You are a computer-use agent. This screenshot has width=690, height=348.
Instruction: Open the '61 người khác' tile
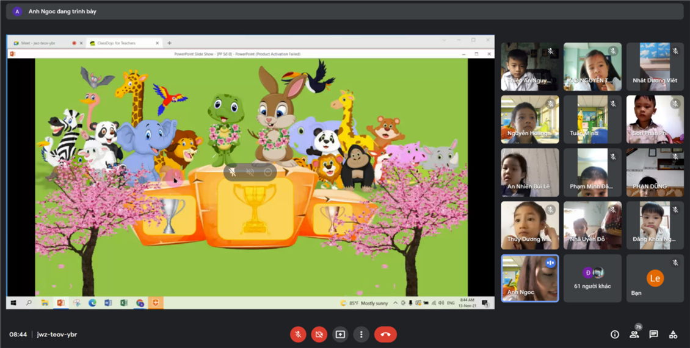tap(593, 278)
